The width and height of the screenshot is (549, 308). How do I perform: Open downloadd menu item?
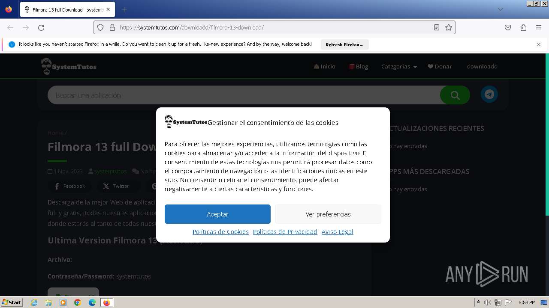click(482, 66)
